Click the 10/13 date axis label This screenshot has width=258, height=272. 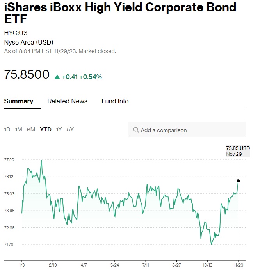coord(207,265)
